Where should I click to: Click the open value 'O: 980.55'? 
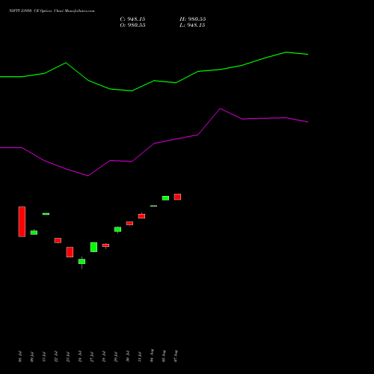pyautogui.click(x=132, y=25)
